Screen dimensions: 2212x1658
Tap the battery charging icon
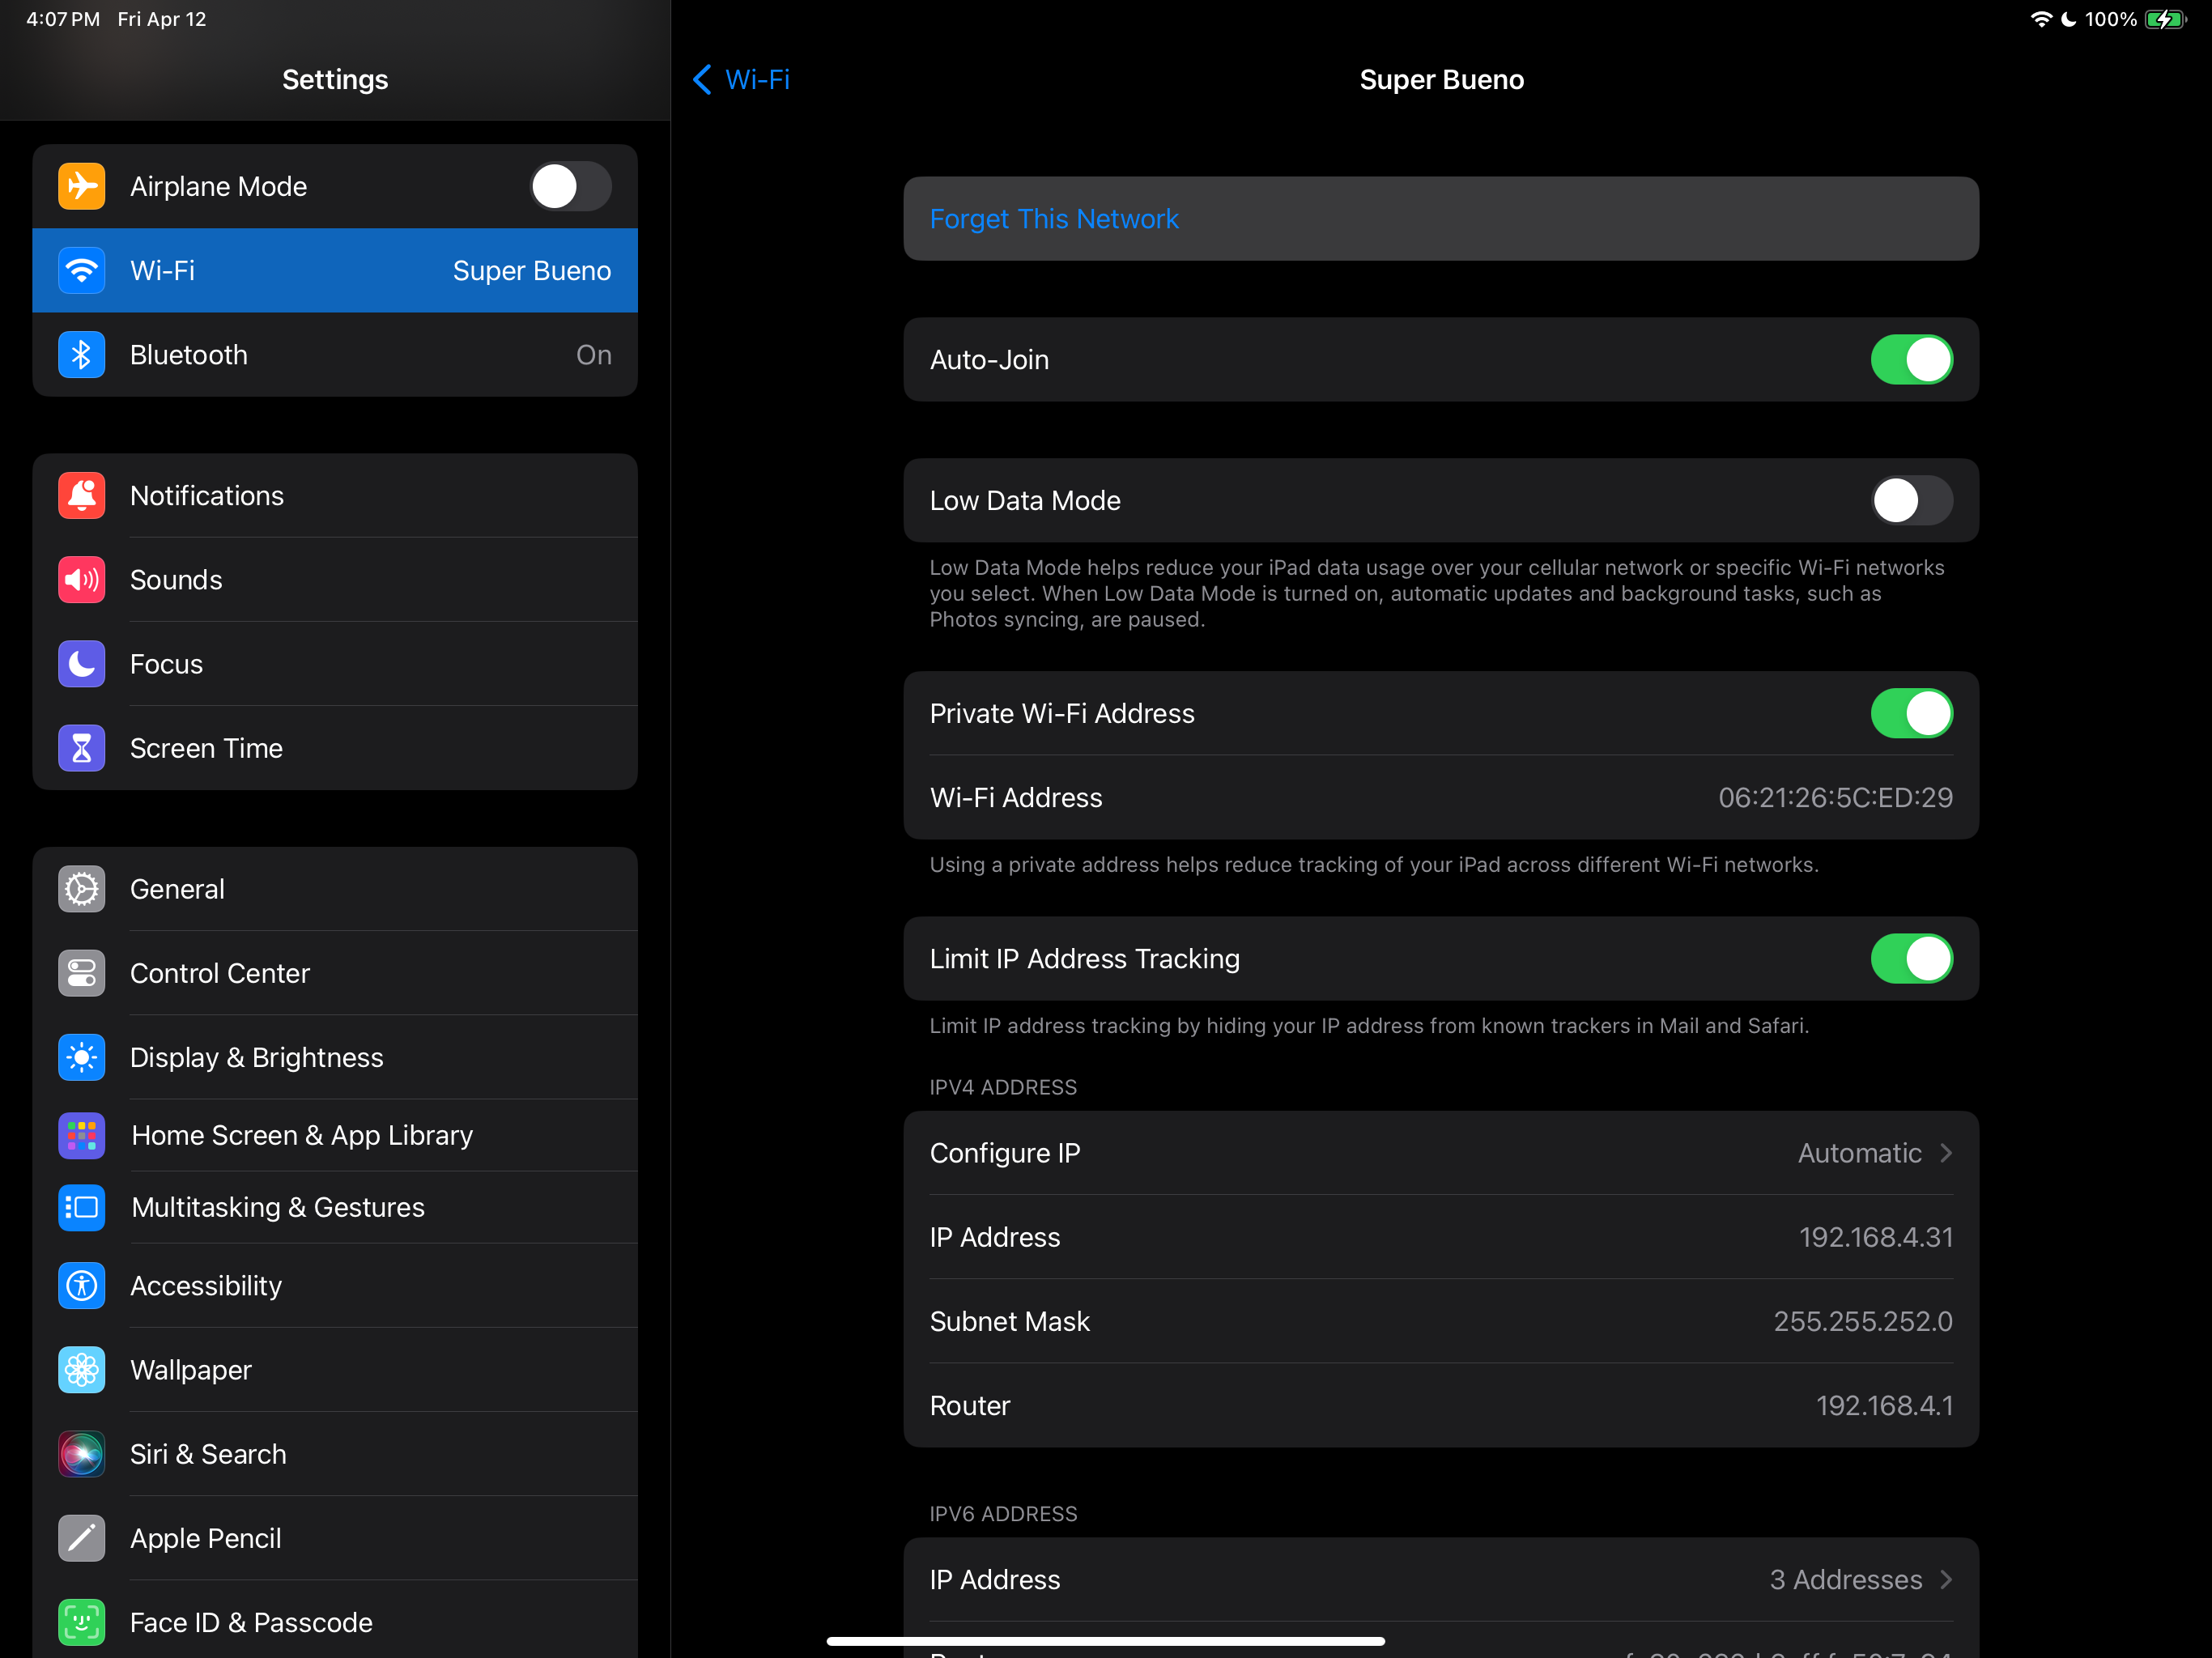(2165, 19)
